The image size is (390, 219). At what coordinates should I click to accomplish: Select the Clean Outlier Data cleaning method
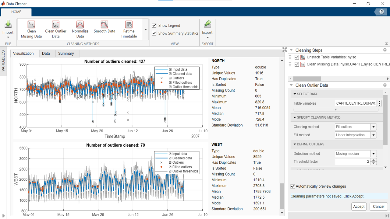tap(55, 29)
